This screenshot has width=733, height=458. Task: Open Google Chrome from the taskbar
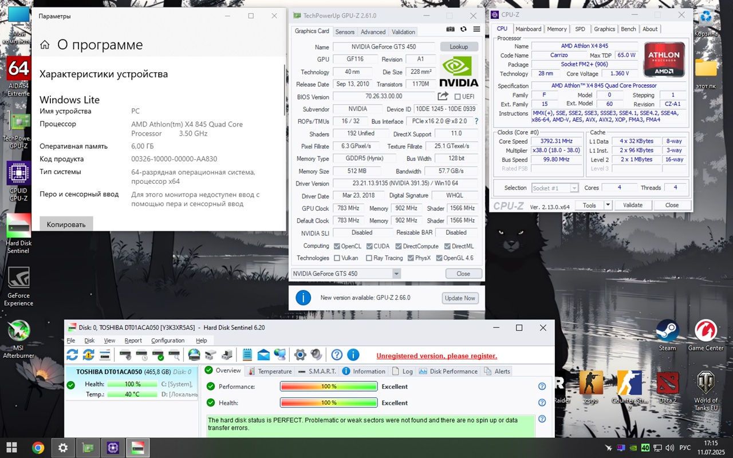(38, 447)
